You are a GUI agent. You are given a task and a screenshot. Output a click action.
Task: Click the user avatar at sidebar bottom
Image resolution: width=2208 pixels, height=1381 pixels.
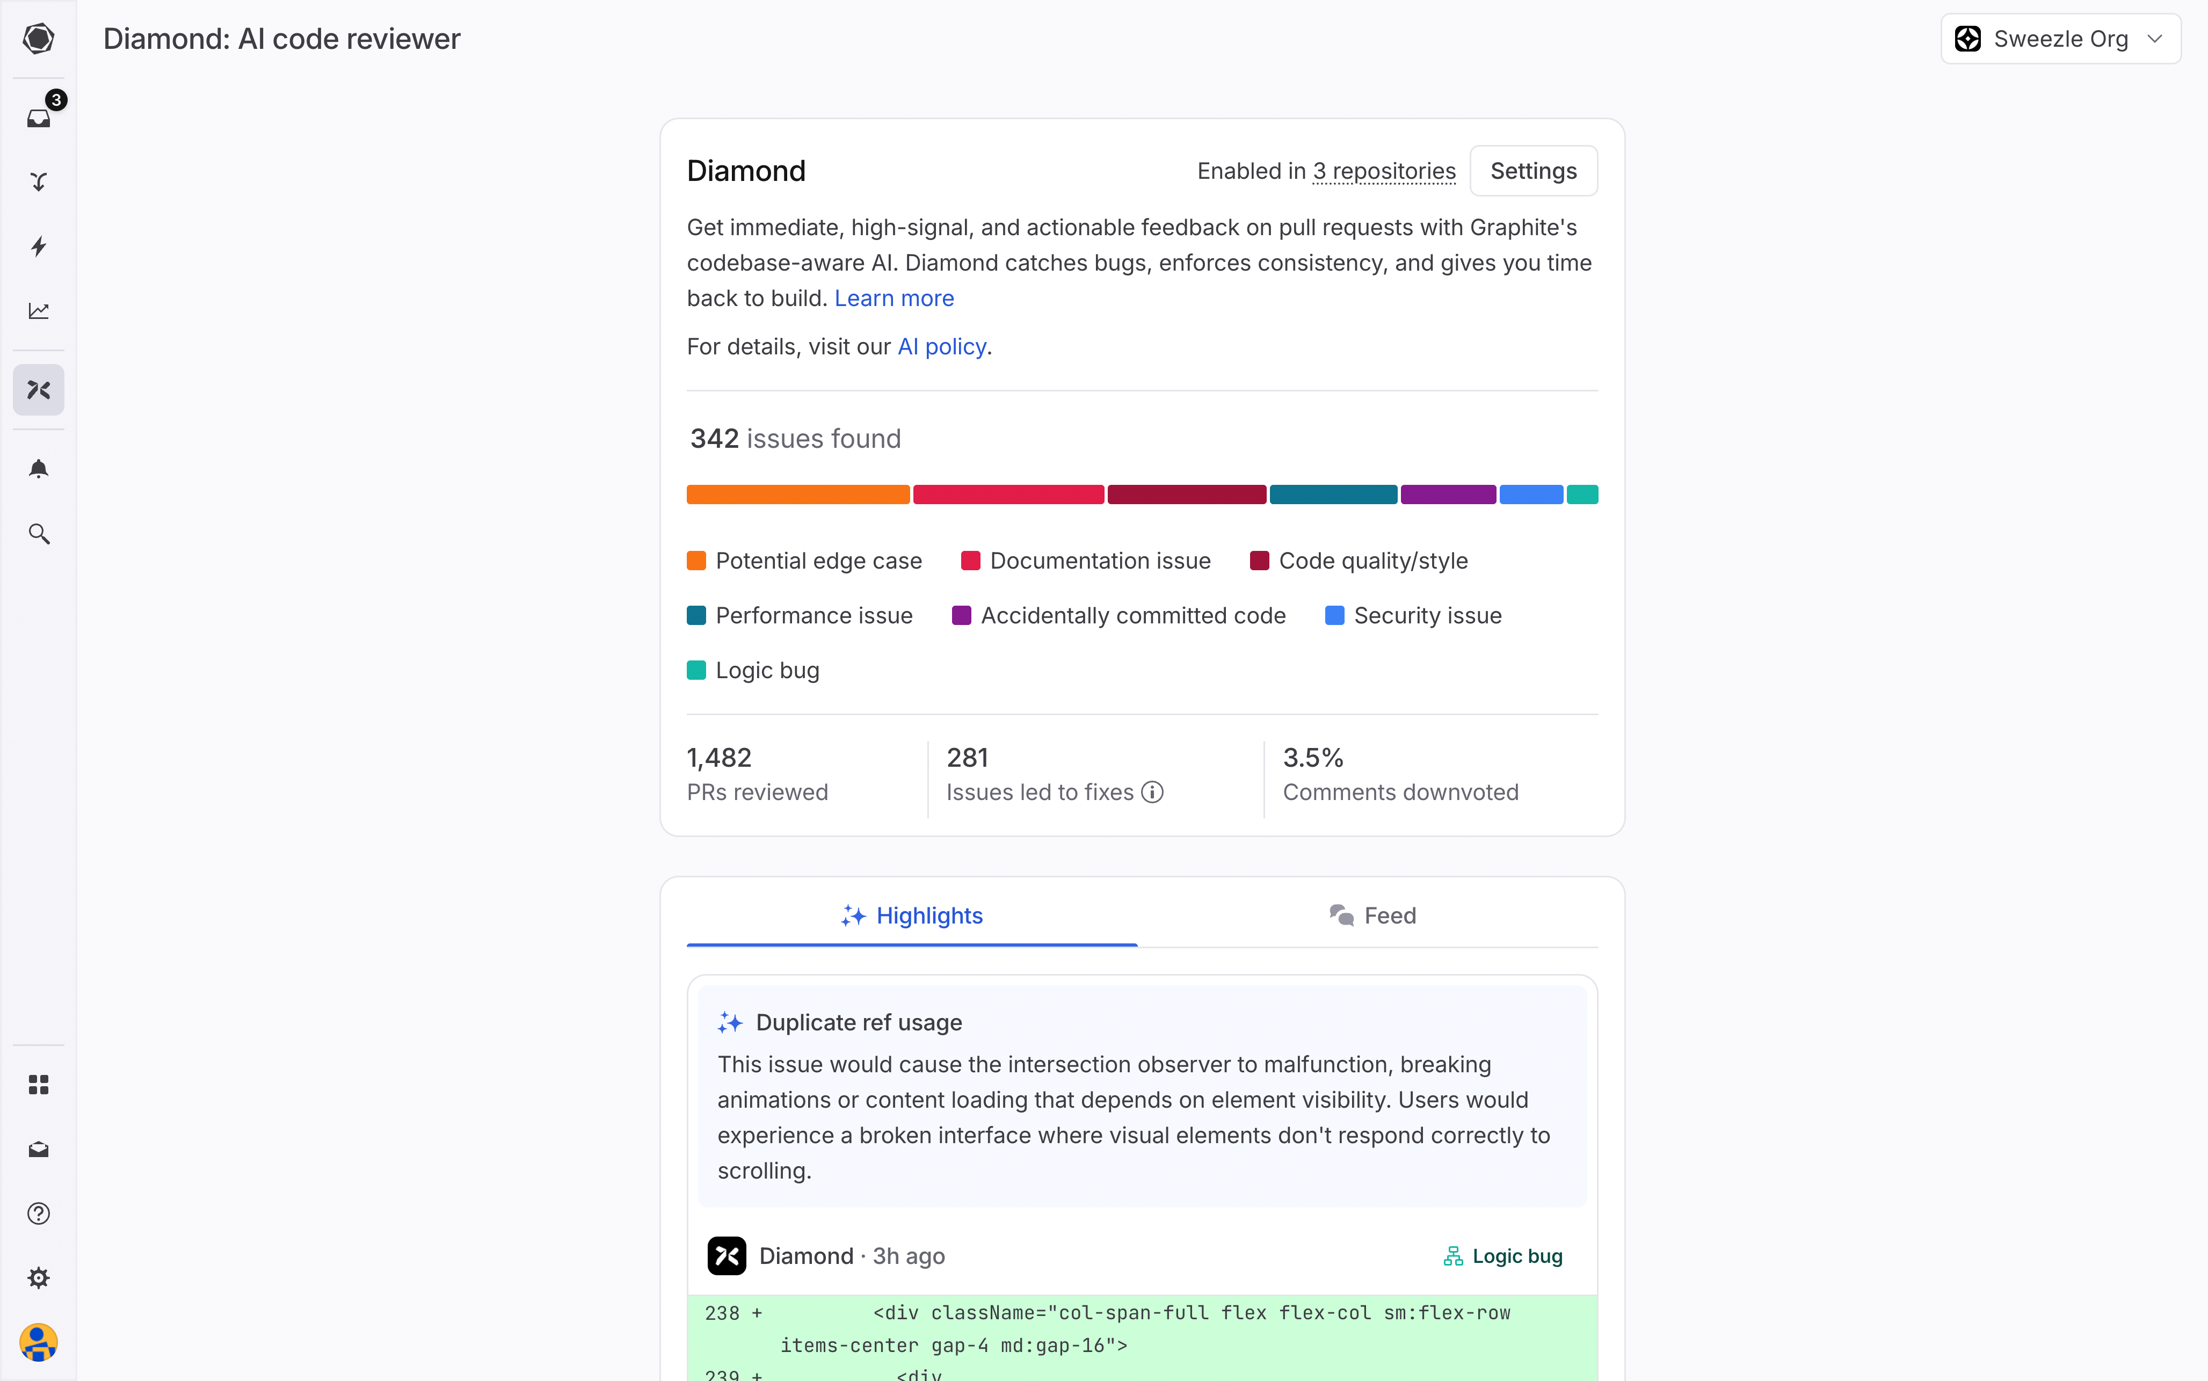(x=38, y=1342)
